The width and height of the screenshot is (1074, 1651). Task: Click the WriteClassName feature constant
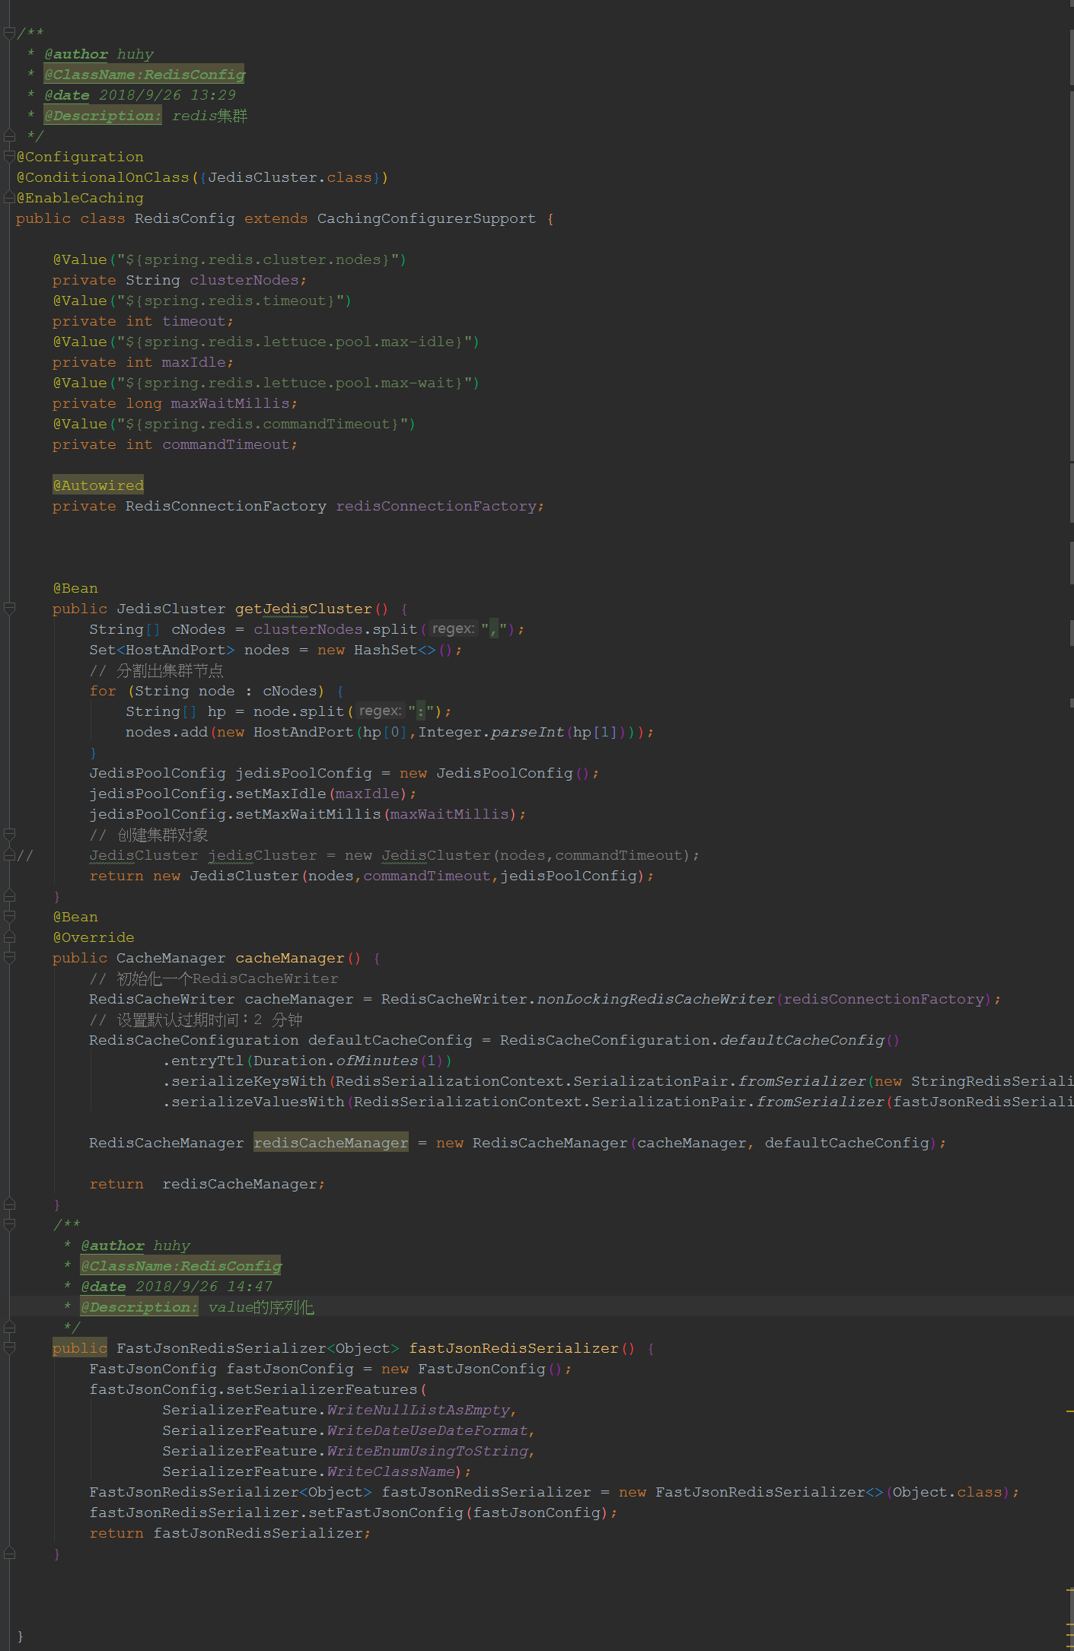(390, 1471)
